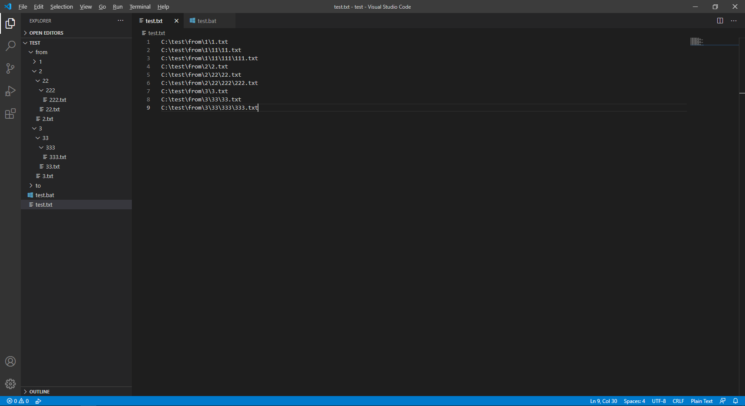Open Explorer Views and More Actions ellipsis

pos(121,20)
